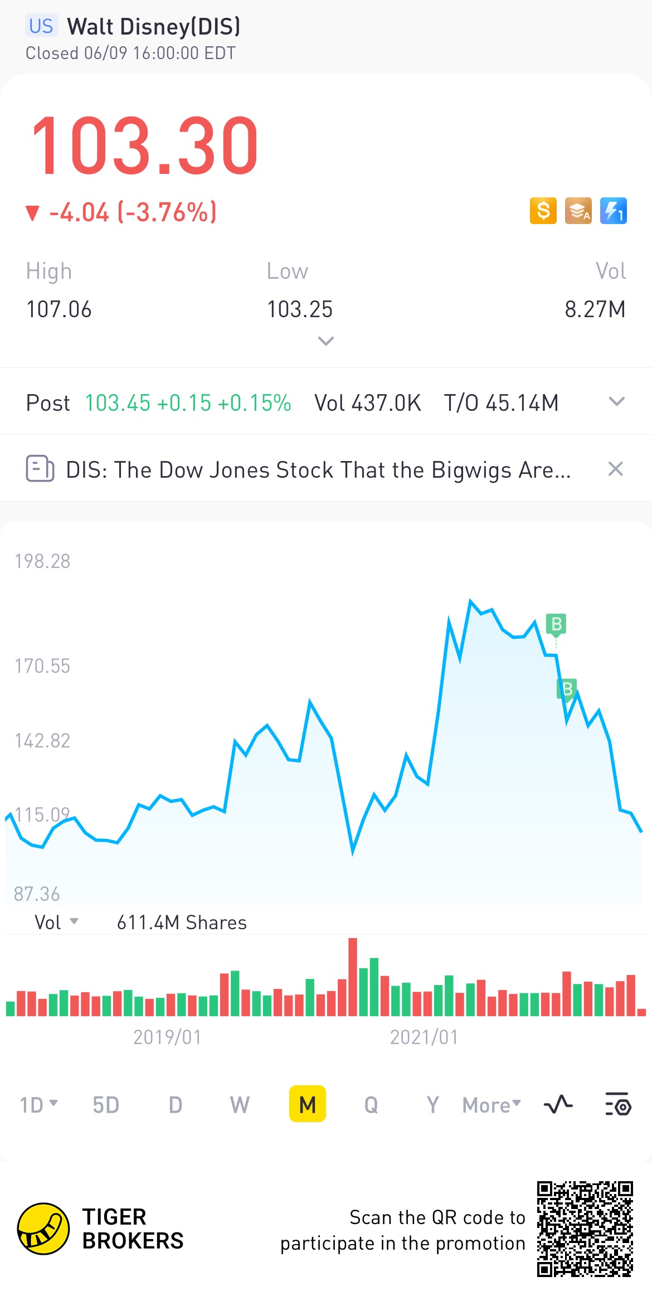Tap the orange dollar sign badge icon
Image resolution: width=652 pixels, height=1296 pixels.
(543, 211)
